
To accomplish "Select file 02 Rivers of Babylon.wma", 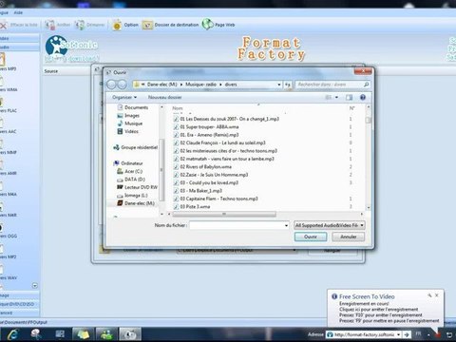I will (x=205, y=166).
